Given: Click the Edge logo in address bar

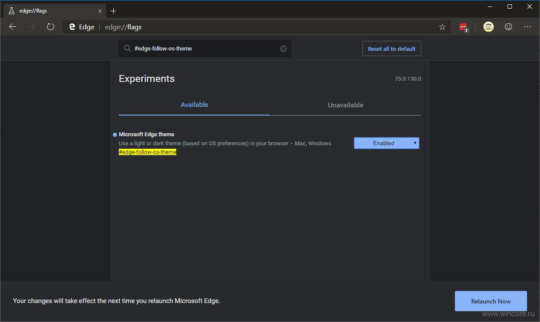Looking at the screenshot, I should 72,27.
